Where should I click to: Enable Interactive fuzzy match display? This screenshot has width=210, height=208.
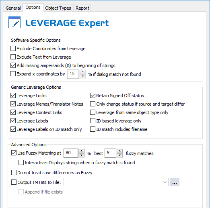coord(21,163)
